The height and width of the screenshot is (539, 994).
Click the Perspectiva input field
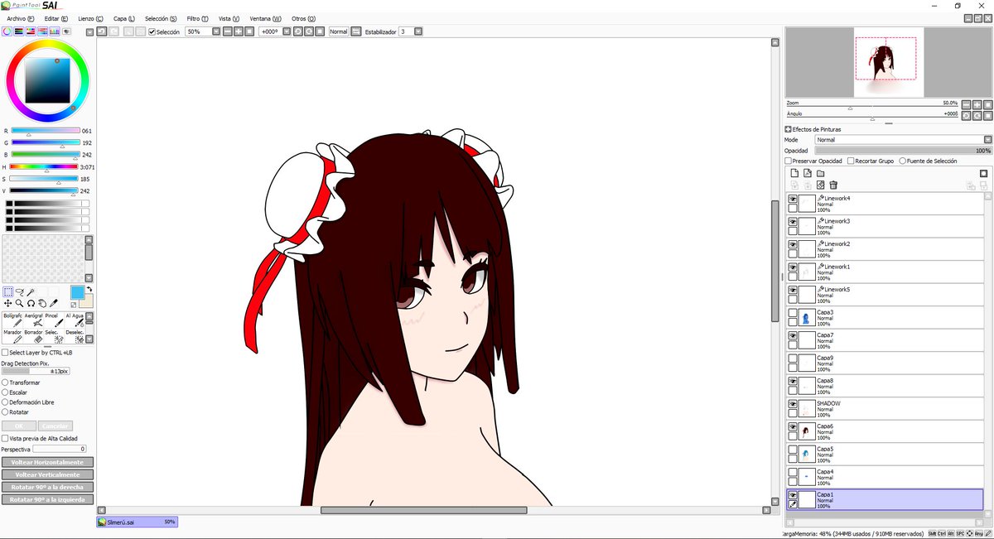click(59, 449)
